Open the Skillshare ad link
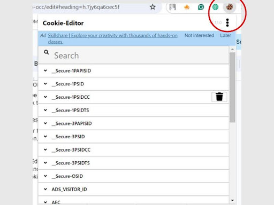Screen dimensions: 274x205 point(112,38)
